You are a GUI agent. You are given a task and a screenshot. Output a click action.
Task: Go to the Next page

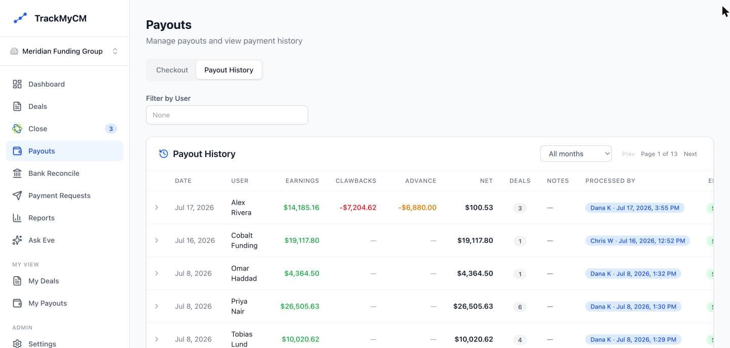tap(690, 154)
